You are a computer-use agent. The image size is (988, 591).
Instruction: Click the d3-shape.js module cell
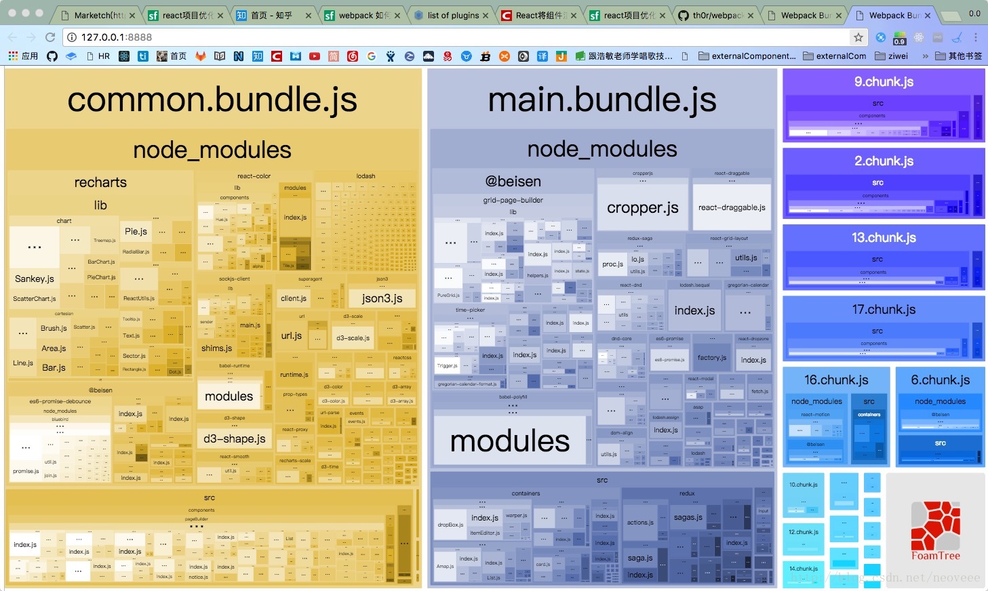tap(235, 439)
